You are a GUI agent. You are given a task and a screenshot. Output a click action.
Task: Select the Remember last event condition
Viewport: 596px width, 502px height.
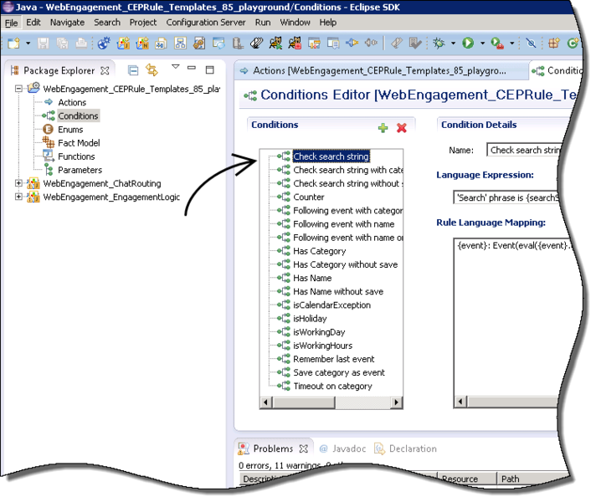tap(333, 359)
